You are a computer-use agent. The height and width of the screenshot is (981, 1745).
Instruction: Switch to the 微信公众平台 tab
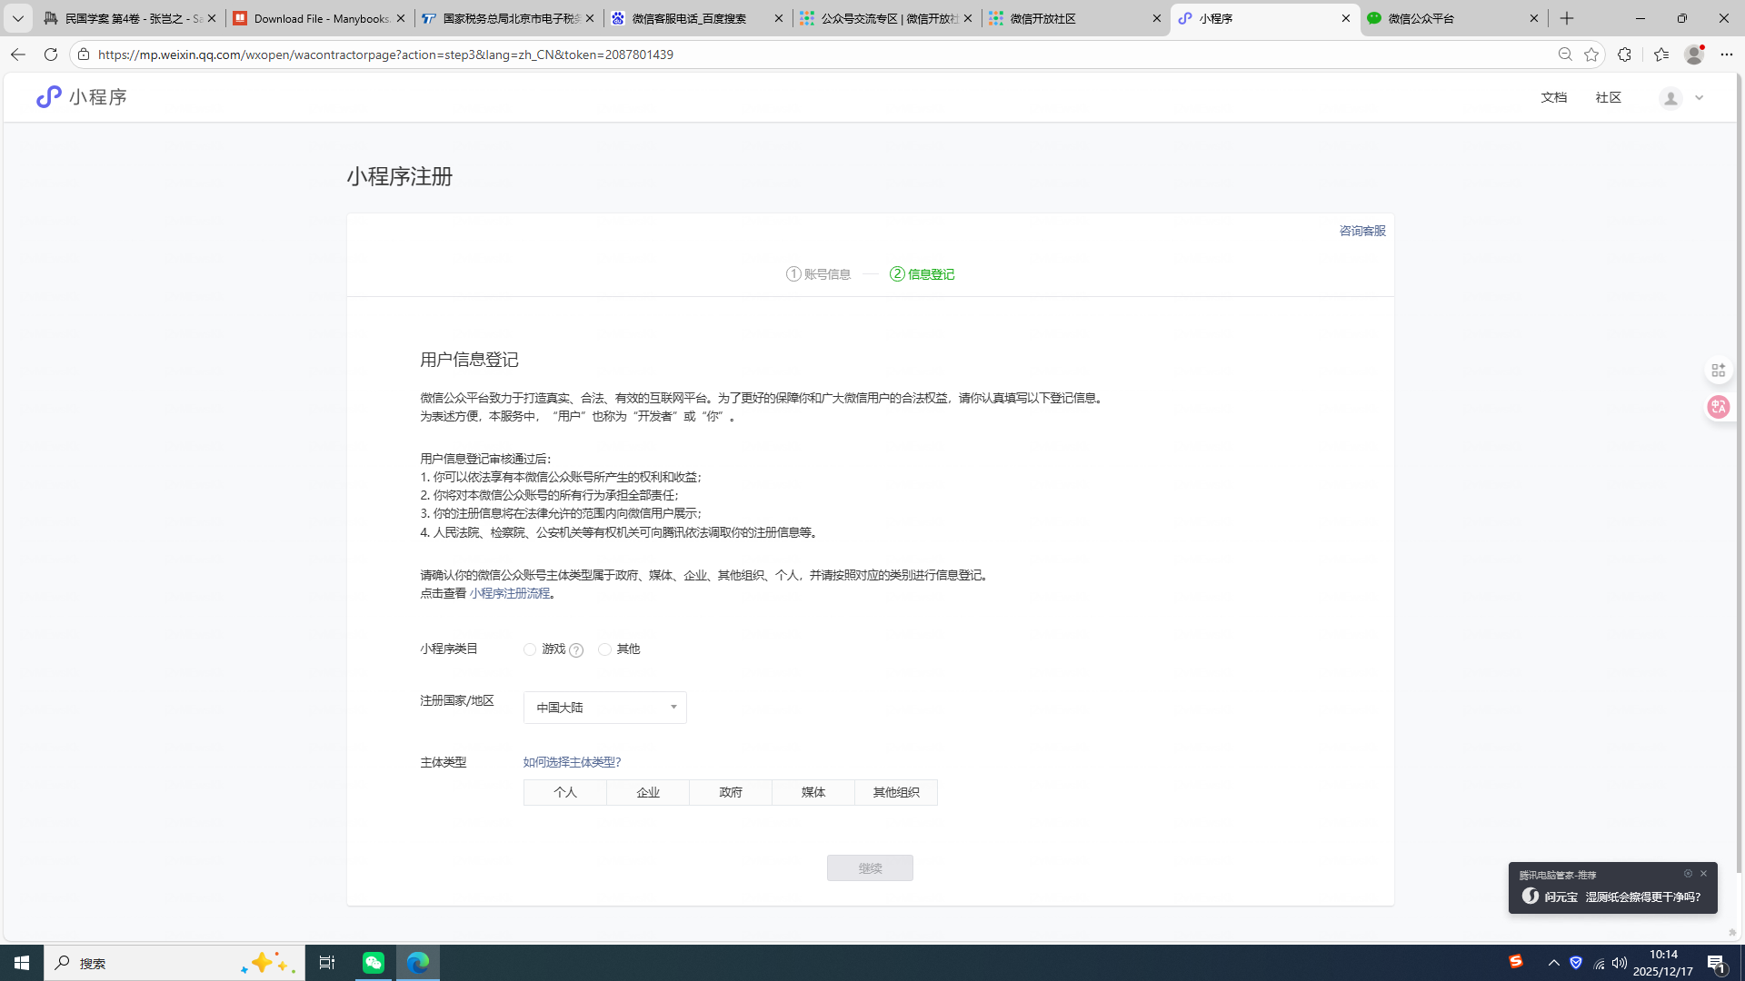coord(1445,18)
